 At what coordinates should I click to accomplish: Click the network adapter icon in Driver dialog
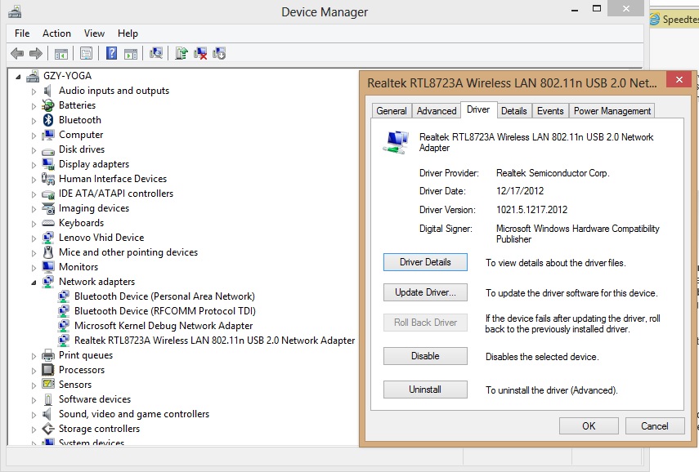pos(396,142)
